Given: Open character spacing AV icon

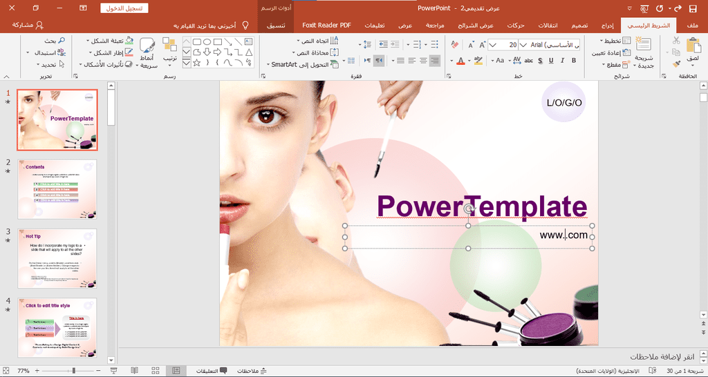Looking at the screenshot, I should coord(517,60).
